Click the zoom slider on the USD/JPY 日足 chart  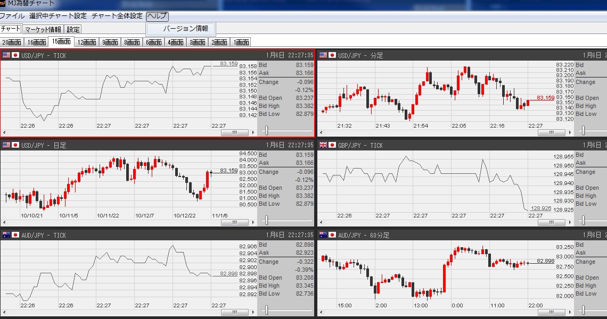pos(266,221)
